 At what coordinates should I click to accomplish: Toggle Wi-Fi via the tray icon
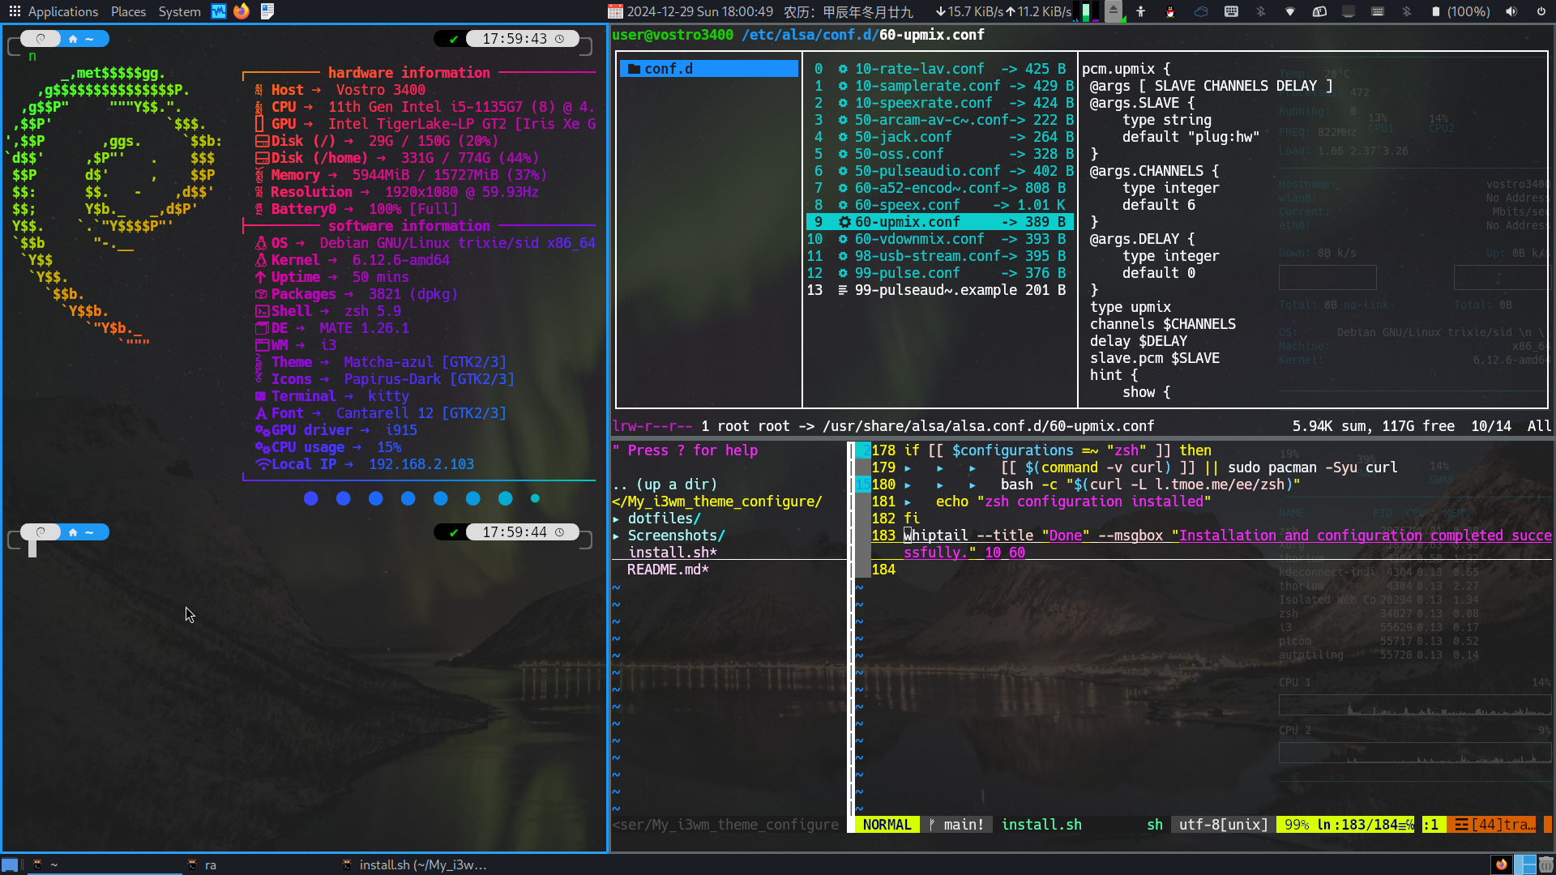pos(1289,11)
